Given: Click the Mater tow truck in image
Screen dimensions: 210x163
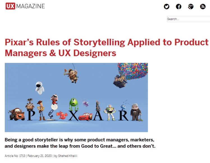Looking at the screenshot, I should coord(17,114).
